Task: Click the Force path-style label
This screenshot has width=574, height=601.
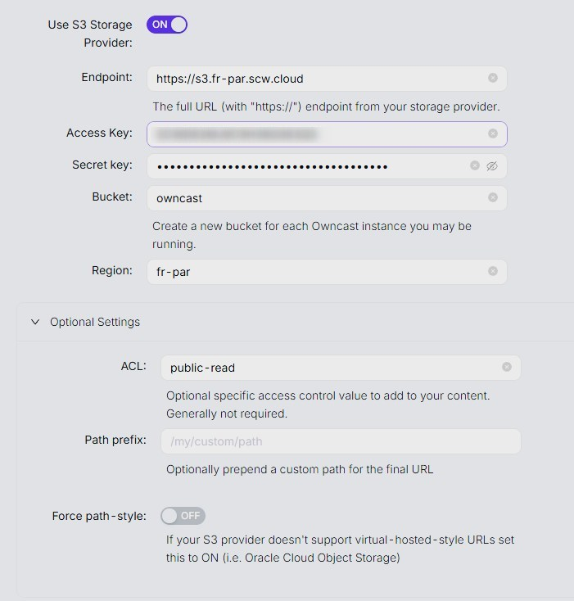Action: point(99,516)
